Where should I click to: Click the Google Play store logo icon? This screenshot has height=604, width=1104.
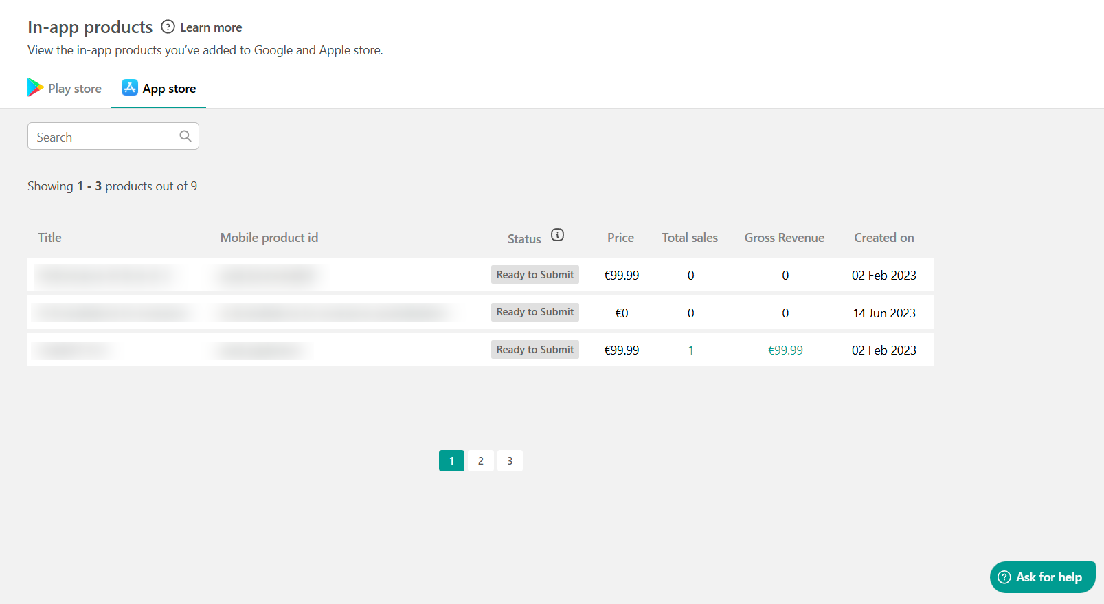click(35, 87)
